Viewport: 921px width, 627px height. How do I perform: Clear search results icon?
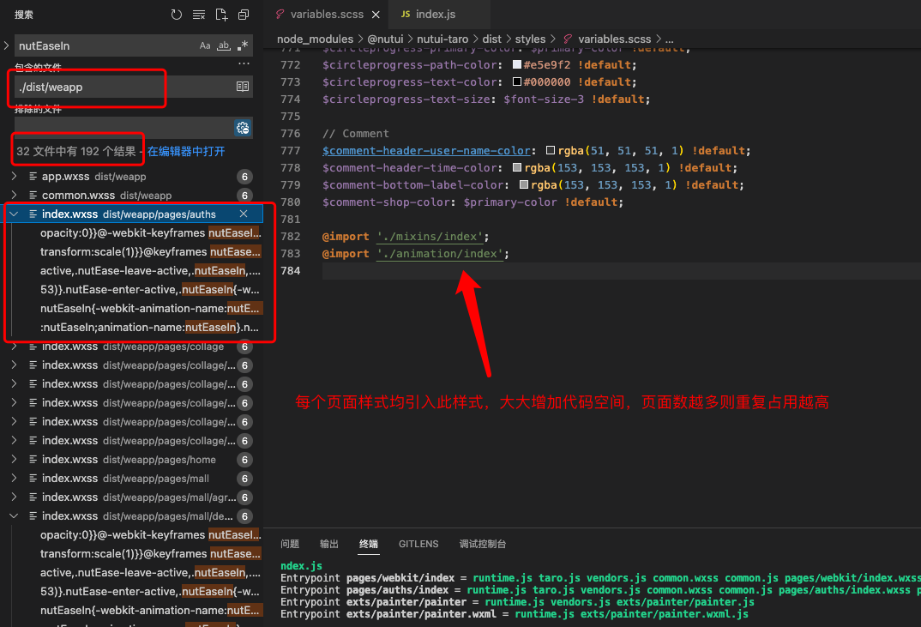[199, 15]
